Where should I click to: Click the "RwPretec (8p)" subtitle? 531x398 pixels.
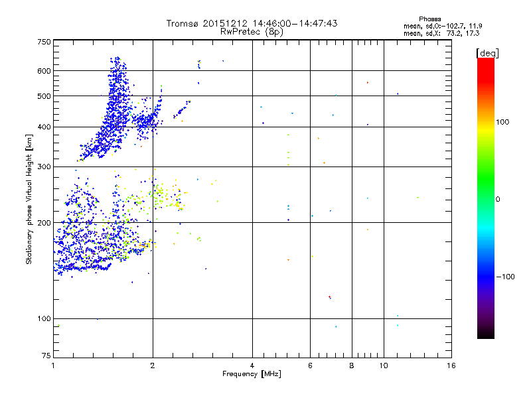(x=252, y=32)
